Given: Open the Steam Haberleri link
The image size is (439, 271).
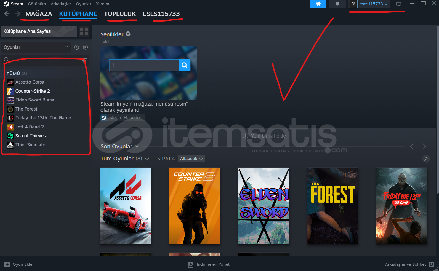Looking at the screenshot, I should (x=126, y=118).
